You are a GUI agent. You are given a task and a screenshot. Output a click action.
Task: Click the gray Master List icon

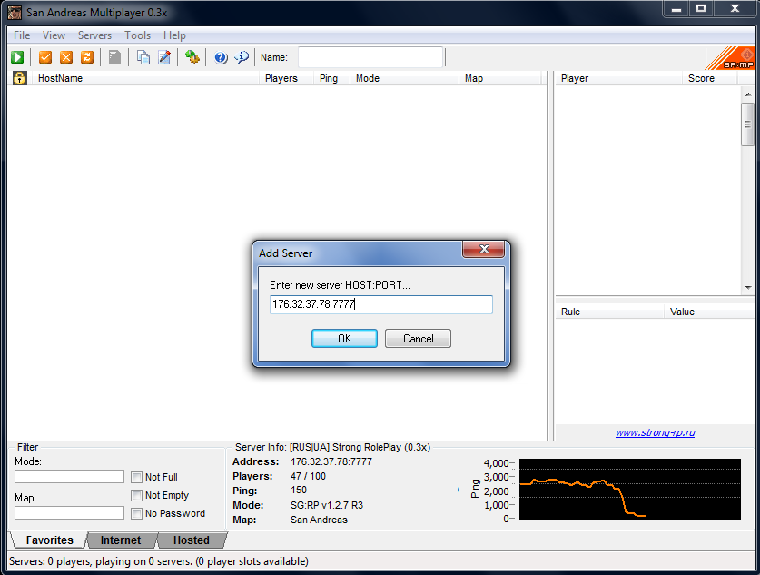tap(114, 57)
